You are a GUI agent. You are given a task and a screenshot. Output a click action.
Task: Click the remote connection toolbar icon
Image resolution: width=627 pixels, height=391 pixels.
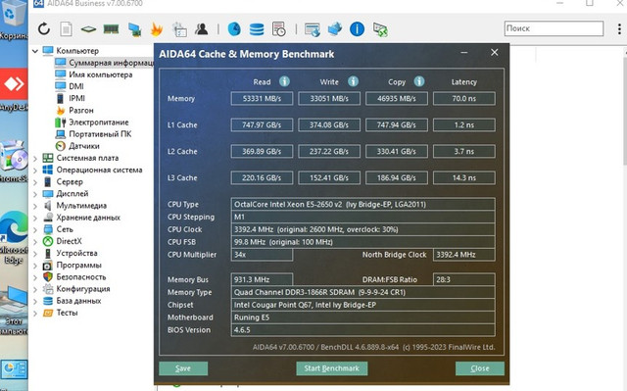380,29
